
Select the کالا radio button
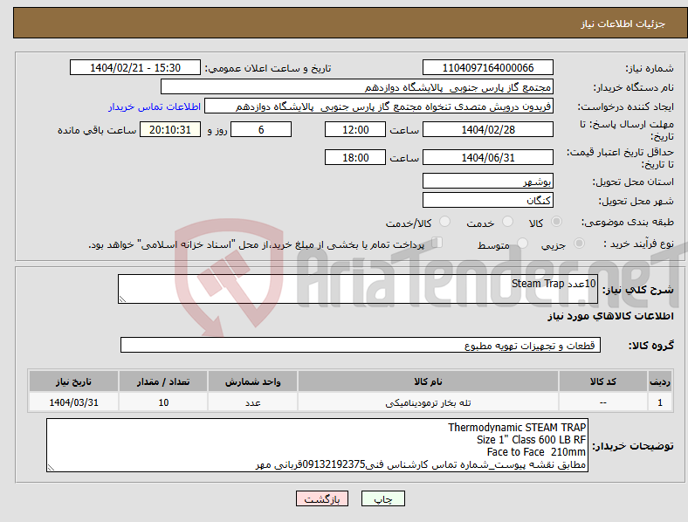(x=556, y=222)
